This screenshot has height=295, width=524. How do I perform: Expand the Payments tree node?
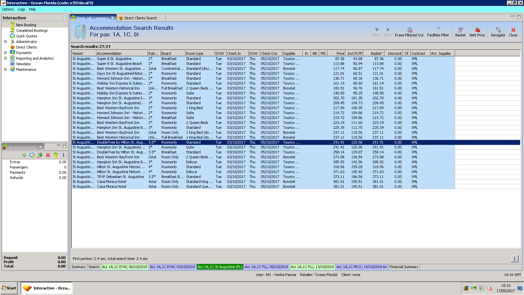coord(5,53)
